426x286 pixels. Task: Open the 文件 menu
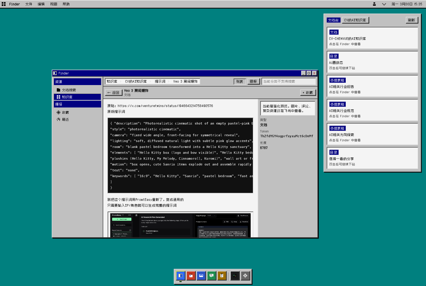pyautogui.click(x=29, y=4)
